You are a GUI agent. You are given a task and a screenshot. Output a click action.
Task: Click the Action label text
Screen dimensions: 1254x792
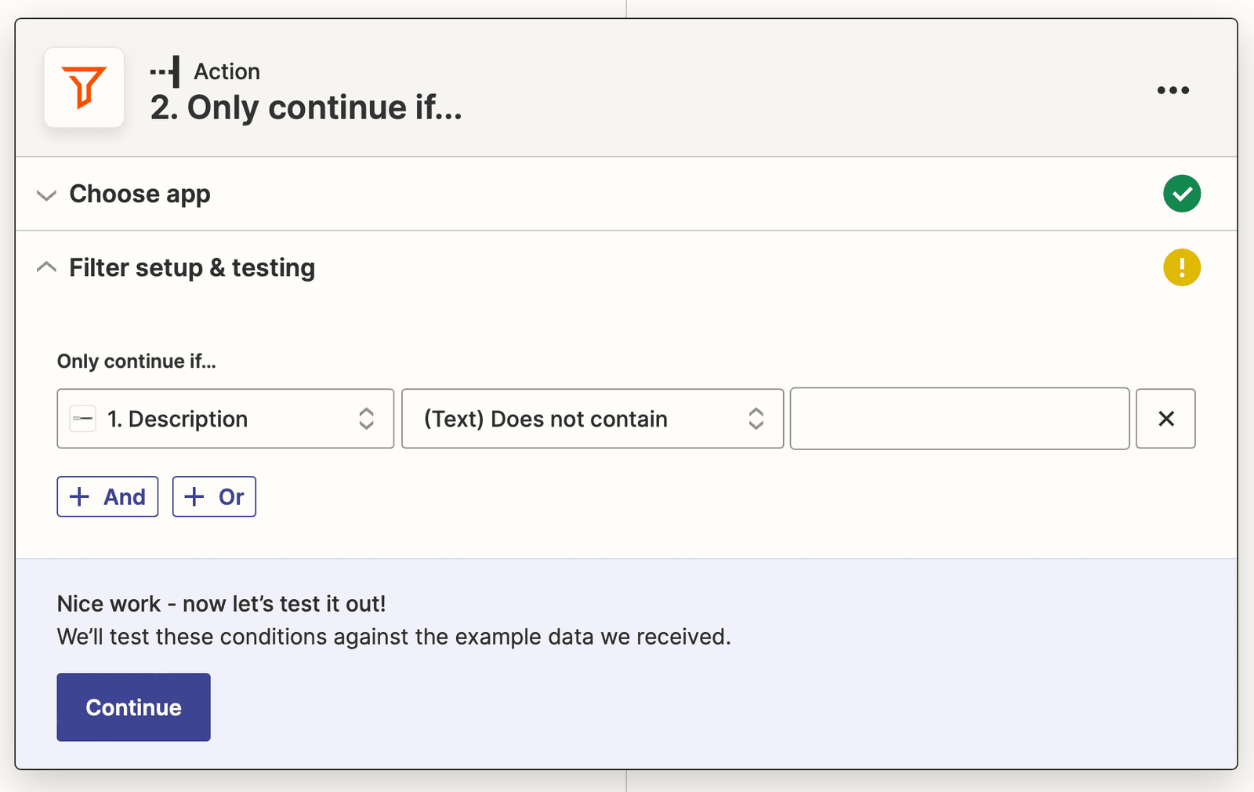pyautogui.click(x=227, y=71)
